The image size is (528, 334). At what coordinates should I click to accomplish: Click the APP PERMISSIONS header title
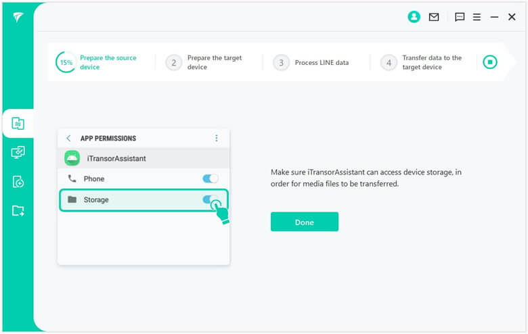click(x=108, y=138)
